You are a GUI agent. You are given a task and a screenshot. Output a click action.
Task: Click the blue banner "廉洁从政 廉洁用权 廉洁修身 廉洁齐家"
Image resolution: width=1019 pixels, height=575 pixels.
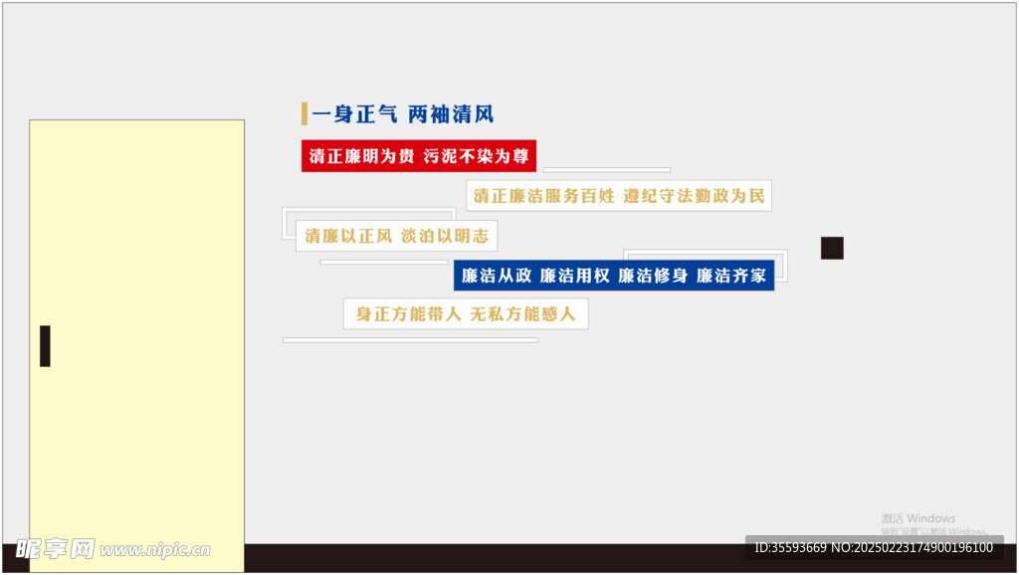[615, 275]
